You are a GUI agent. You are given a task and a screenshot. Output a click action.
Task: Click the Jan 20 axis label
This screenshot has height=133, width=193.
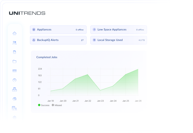(63, 101)
